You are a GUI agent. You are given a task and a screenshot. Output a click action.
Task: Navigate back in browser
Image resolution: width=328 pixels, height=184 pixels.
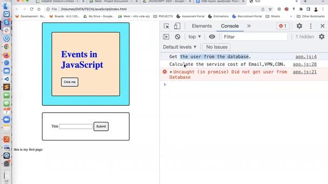pos(17,9)
